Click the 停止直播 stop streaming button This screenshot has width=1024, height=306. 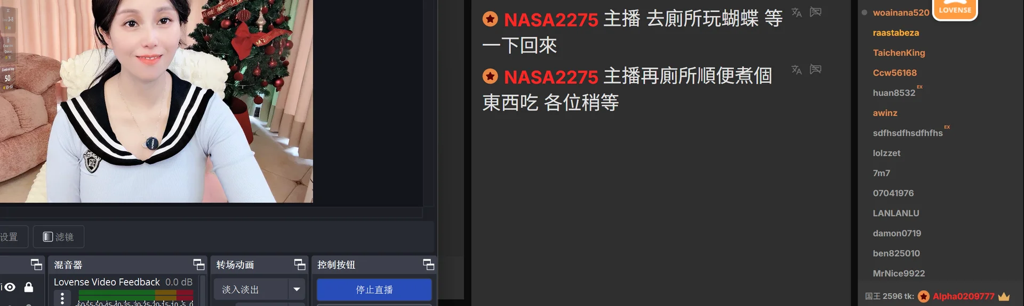pyautogui.click(x=374, y=290)
